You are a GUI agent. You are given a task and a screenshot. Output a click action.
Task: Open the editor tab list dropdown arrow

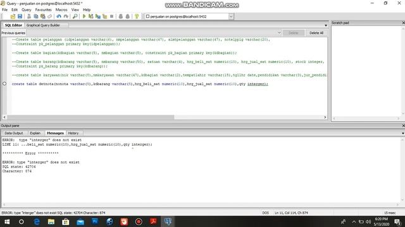click(326, 25)
